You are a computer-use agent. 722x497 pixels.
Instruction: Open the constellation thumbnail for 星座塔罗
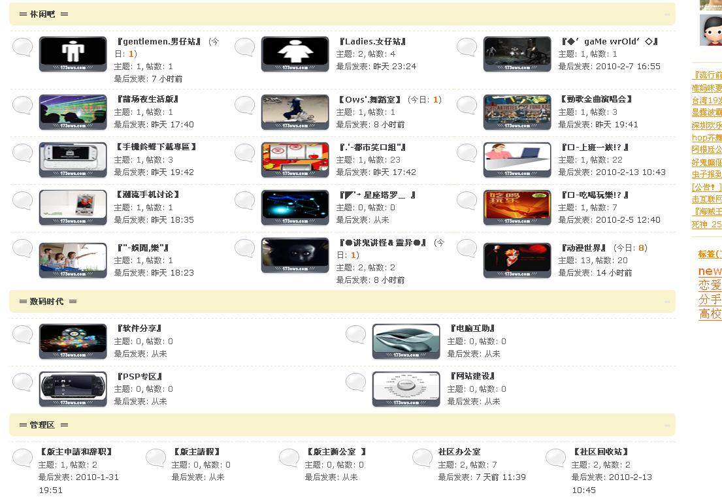coord(295,208)
